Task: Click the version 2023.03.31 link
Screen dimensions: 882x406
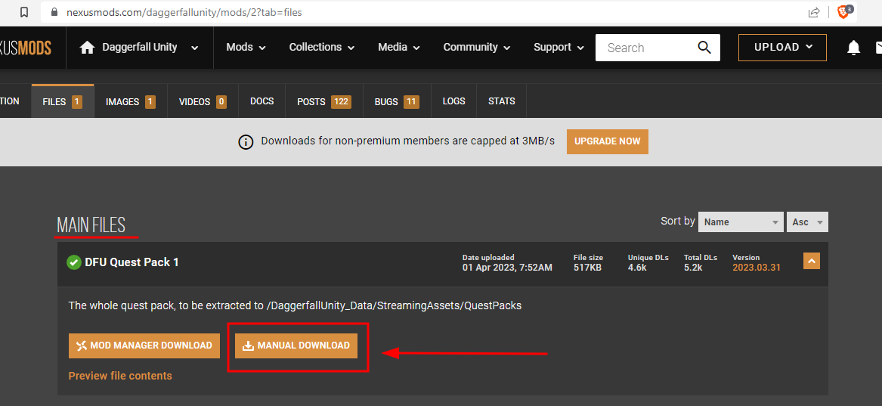Action: point(757,267)
